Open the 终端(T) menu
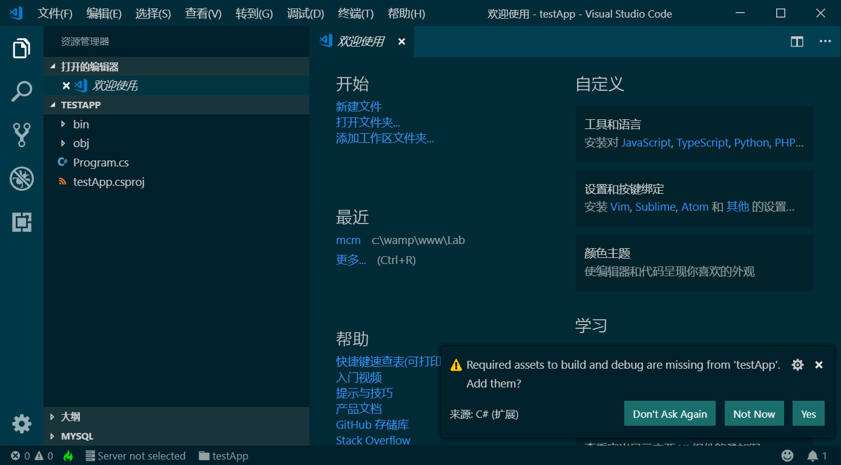Screen dimensions: 841x465 tap(355, 13)
